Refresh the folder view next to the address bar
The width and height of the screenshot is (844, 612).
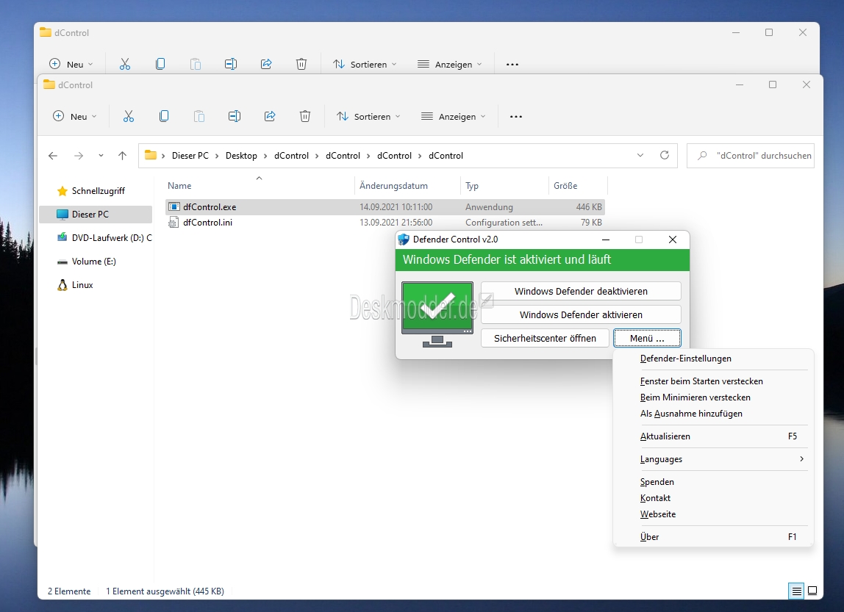pyautogui.click(x=665, y=156)
